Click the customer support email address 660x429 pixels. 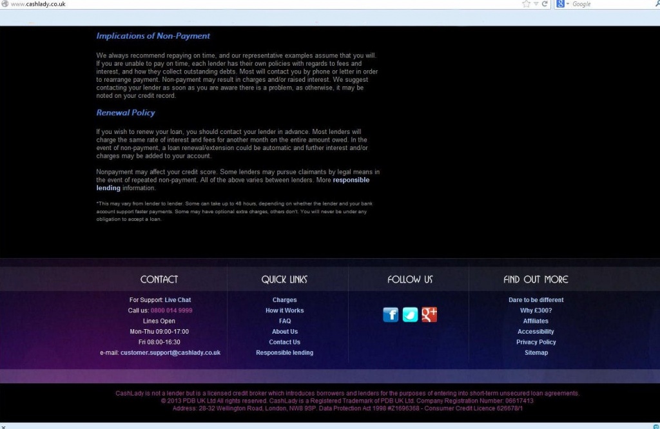click(170, 353)
